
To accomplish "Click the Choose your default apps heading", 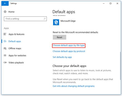I will coord(69,66).
